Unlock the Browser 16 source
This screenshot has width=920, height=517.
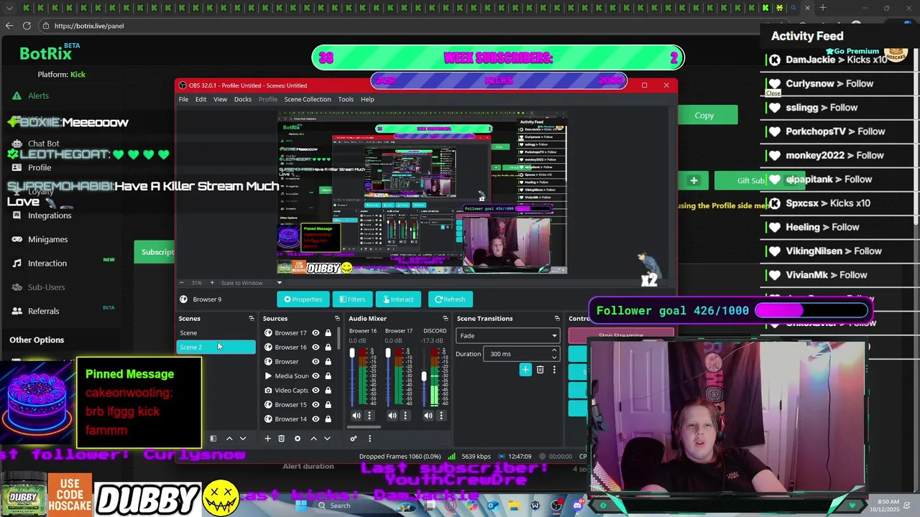coord(328,348)
